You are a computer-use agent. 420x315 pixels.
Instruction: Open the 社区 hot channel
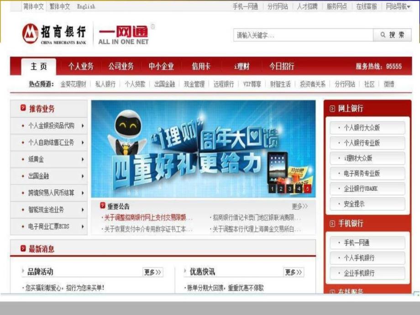pyautogui.click(x=369, y=84)
